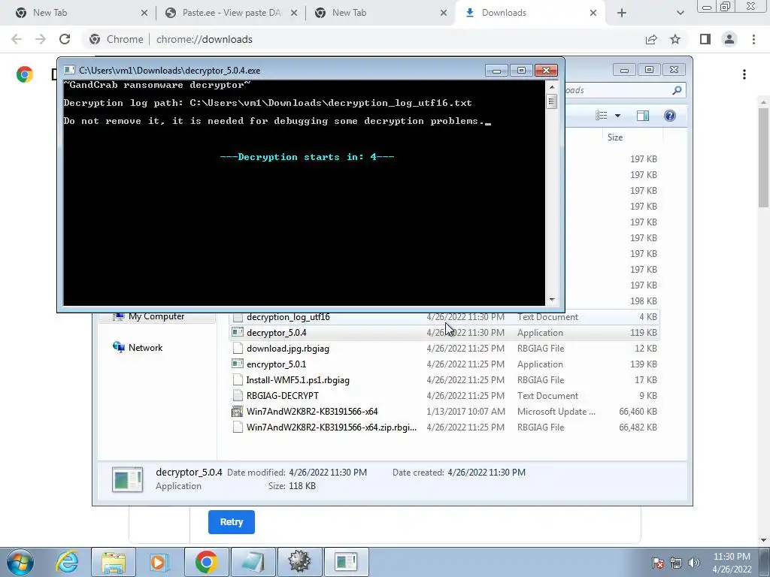Open Chrome profile avatar menu
The image size is (770, 577).
click(x=729, y=39)
